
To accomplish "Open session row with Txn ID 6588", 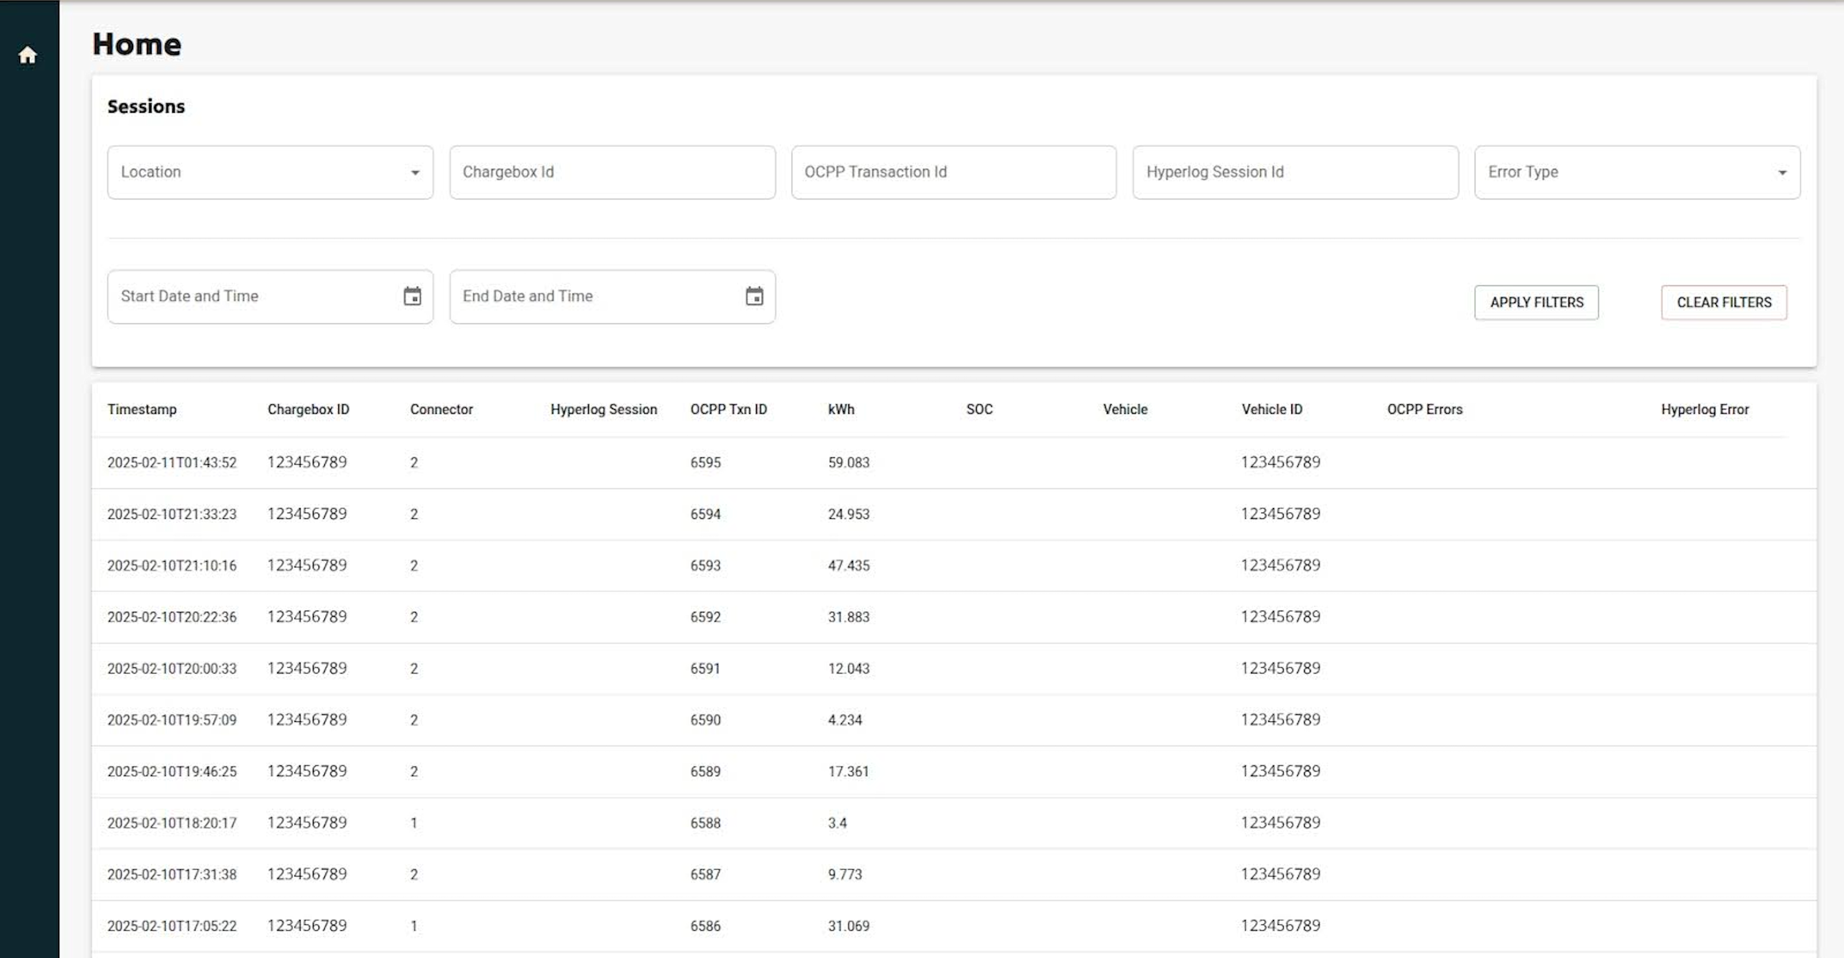I will click(x=705, y=824).
